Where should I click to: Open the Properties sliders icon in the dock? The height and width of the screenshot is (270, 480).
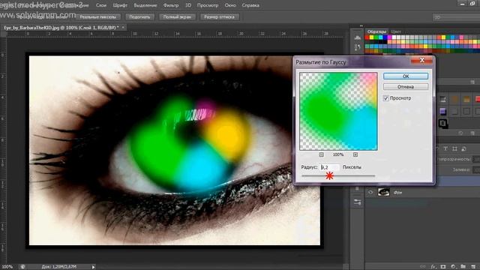click(x=357, y=202)
